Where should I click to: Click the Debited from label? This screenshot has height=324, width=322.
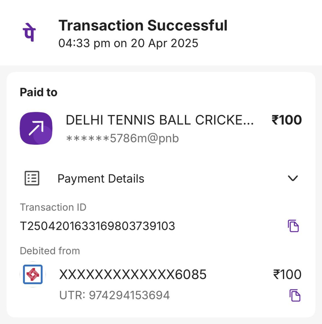point(50,251)
